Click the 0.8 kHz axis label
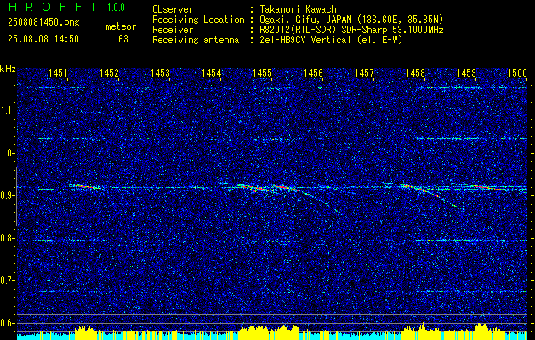 point(6,238)
